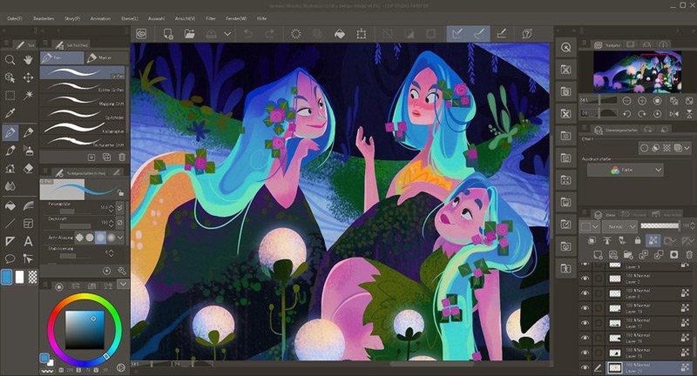This screenshot has height=376, width=697.
Task: Open file via folder icon in command bar
Action: click(x=190, y=33)
